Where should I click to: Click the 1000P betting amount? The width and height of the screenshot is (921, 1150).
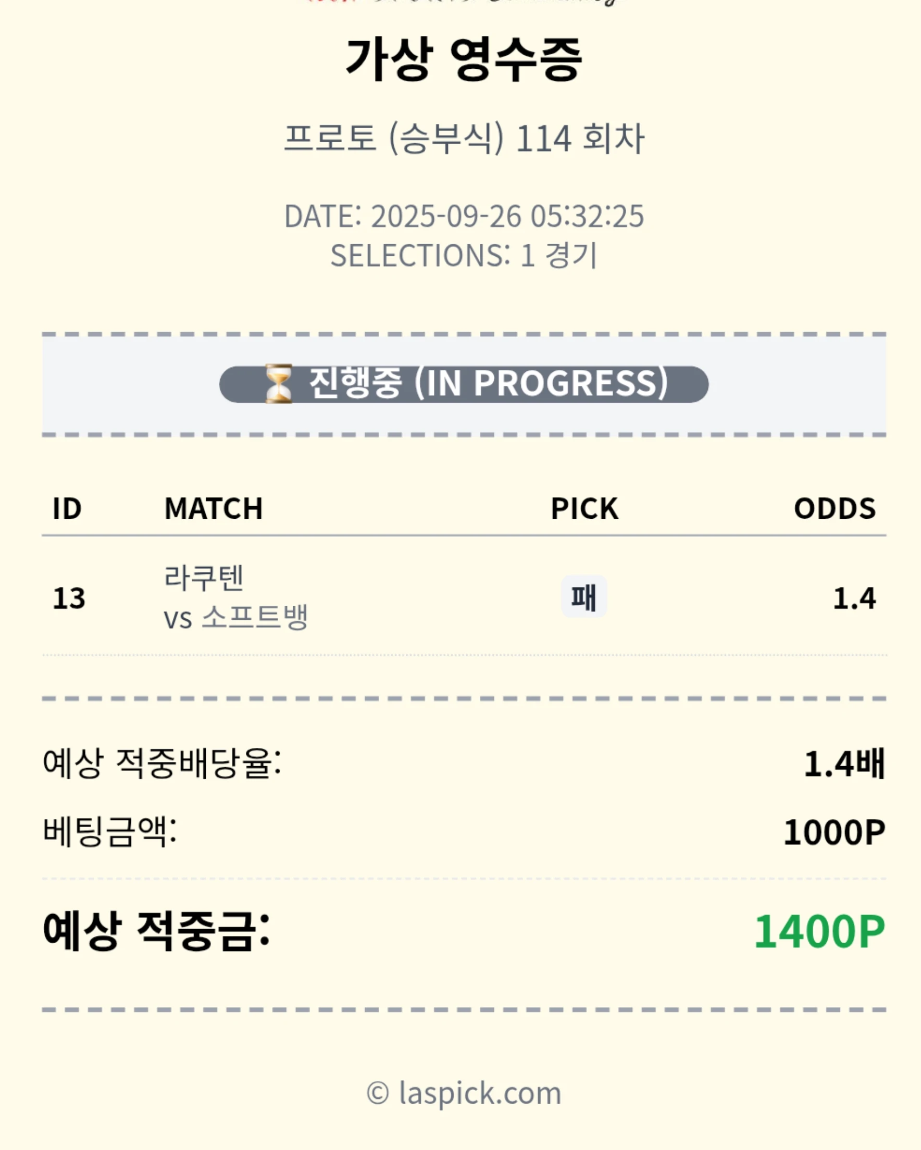pyautogui.click(x=834, y=833)
